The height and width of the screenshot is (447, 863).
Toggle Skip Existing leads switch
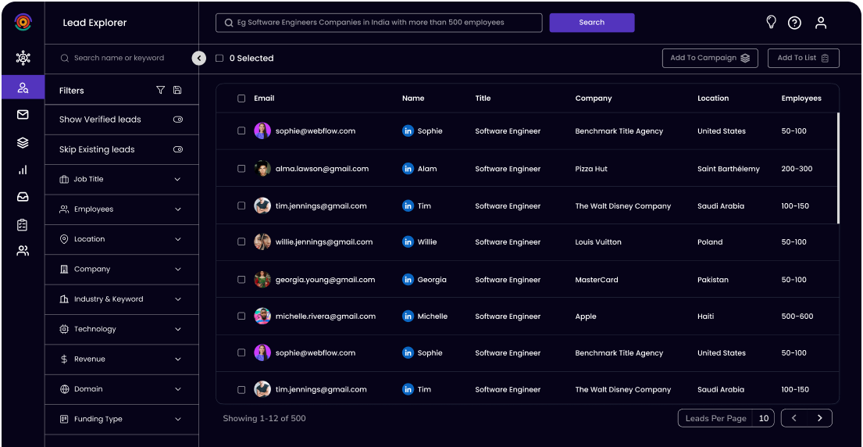[177, 149]
